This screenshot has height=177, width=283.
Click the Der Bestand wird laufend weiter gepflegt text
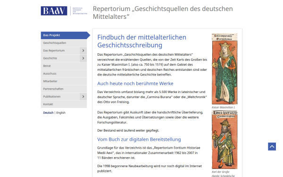[x=128, y=130]
